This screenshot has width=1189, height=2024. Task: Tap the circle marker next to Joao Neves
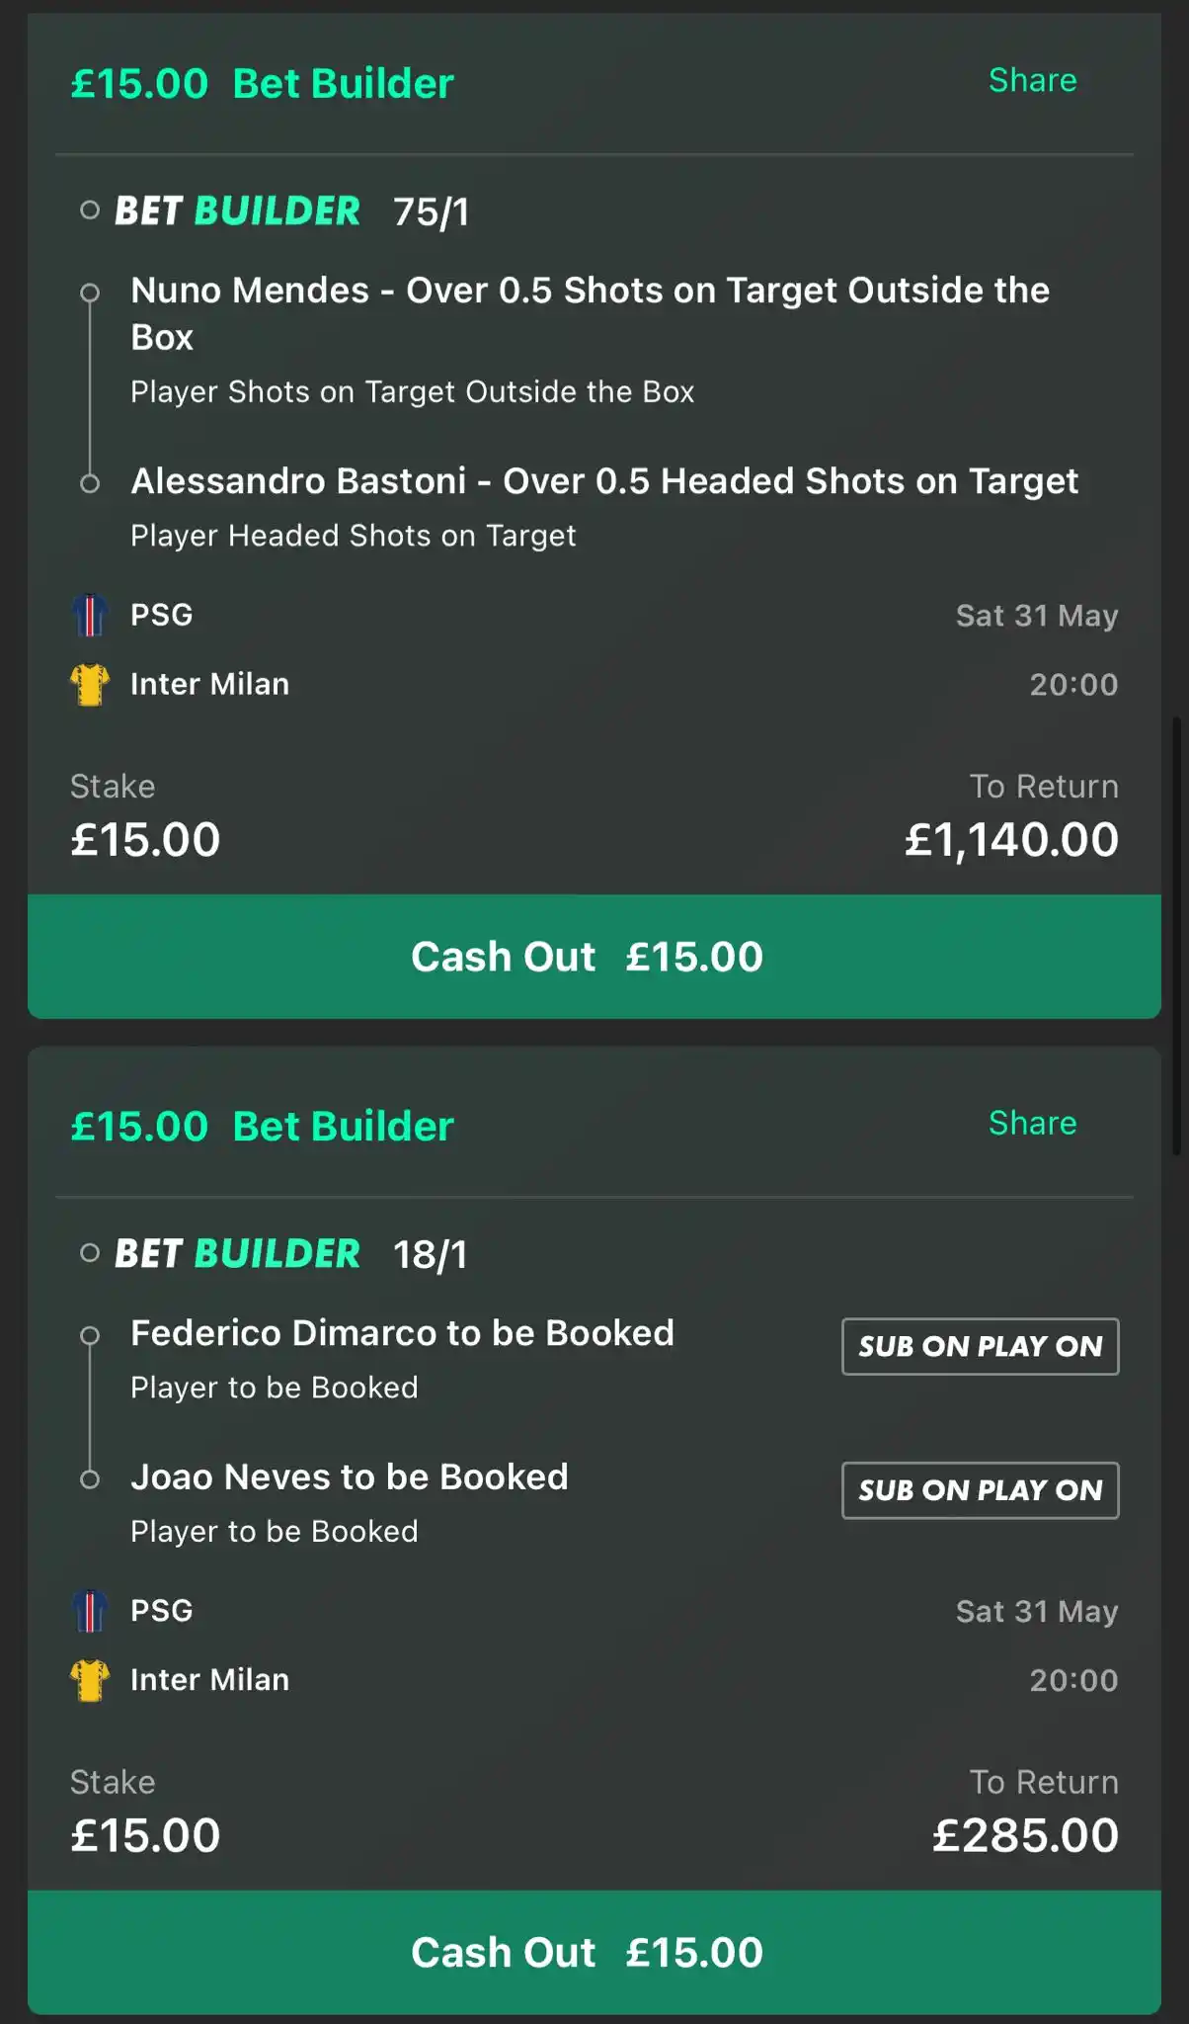coord(90,1479)
